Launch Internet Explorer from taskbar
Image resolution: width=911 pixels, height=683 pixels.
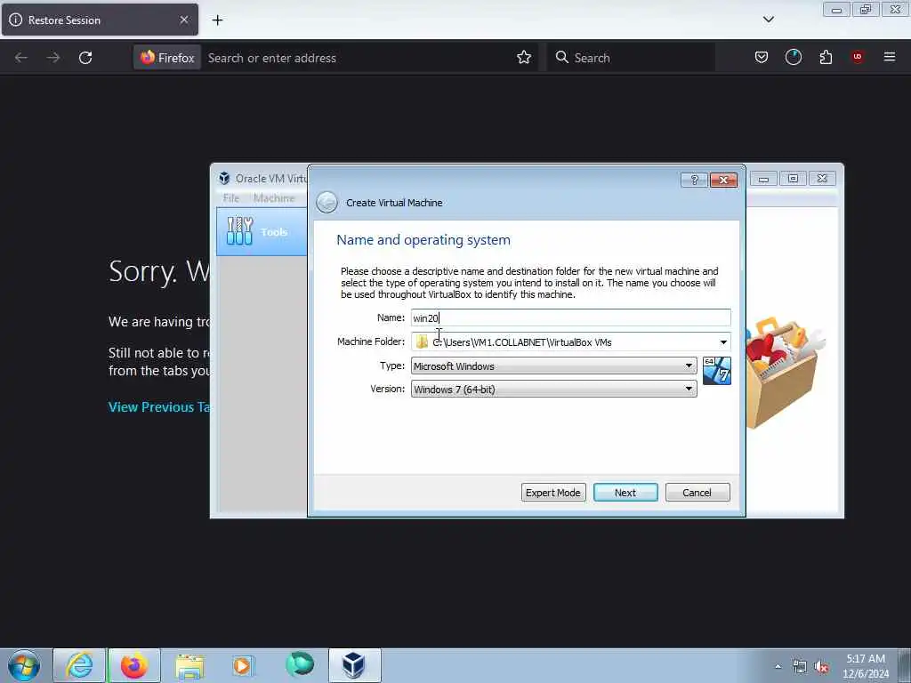(79, 665)
